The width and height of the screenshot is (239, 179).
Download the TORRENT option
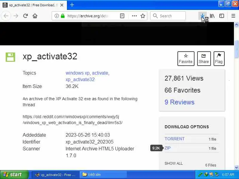[x=174, y=139]
